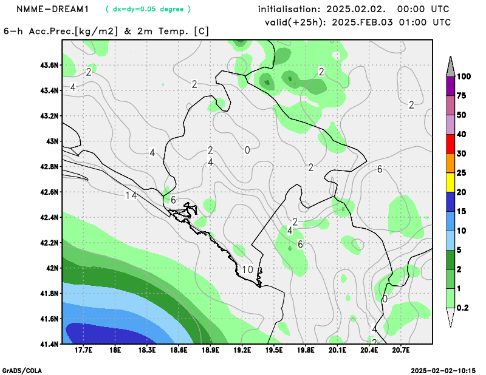Click the yellow 20-25 legend color block

pos(450,182)
